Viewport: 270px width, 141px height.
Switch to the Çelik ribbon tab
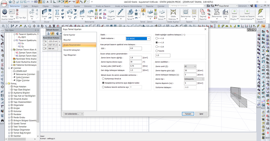pos(26,6)
